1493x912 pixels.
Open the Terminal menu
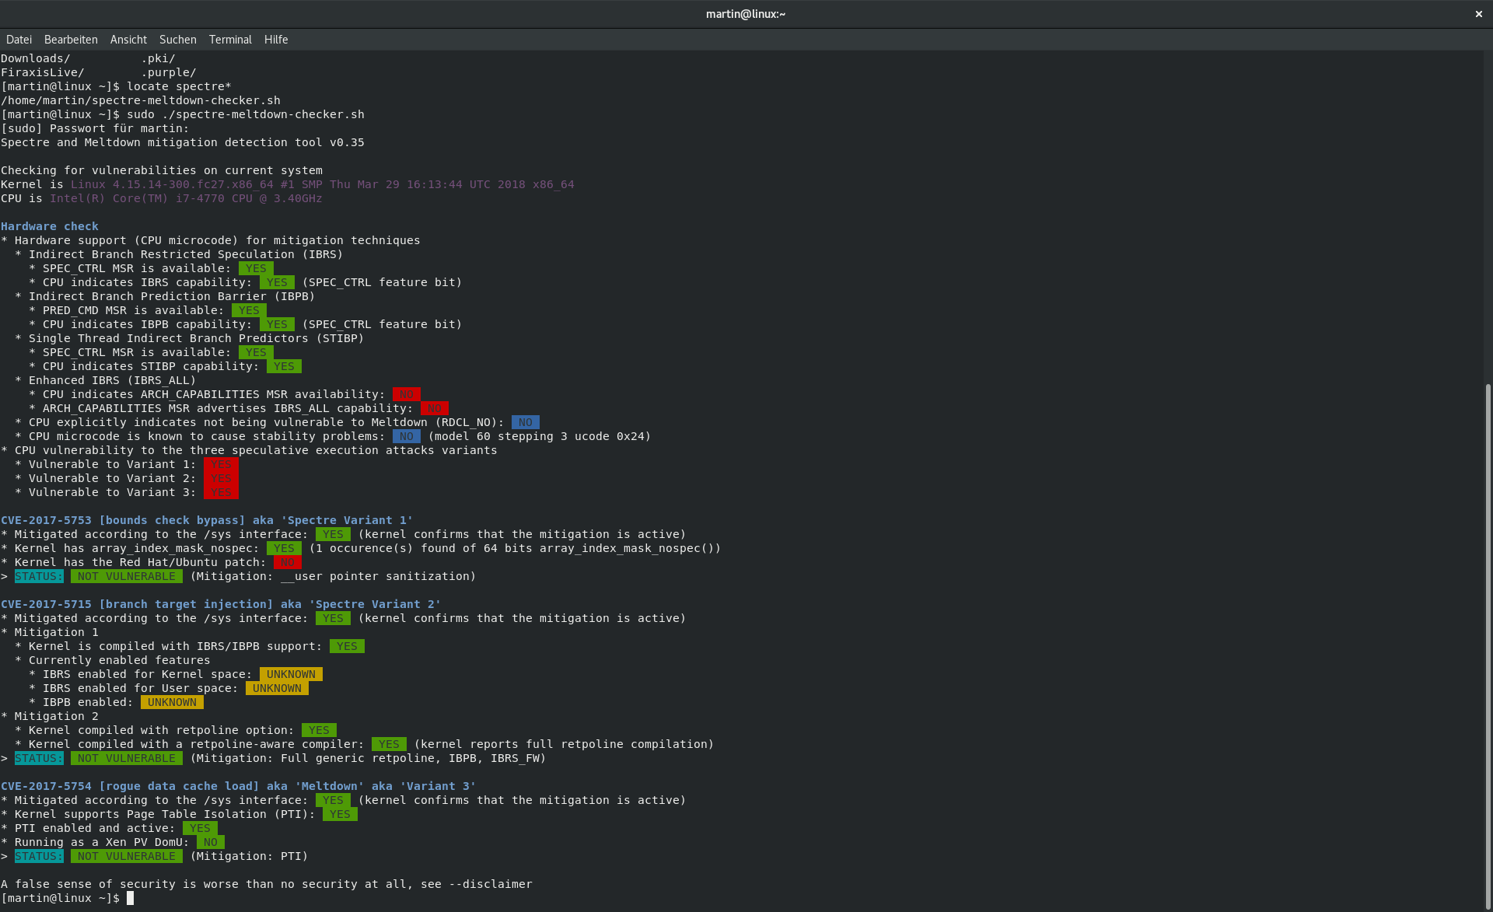(x=230, y=40)
